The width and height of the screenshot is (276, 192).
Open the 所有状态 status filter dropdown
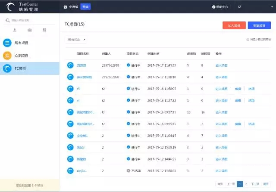click(x=76, y=39)
